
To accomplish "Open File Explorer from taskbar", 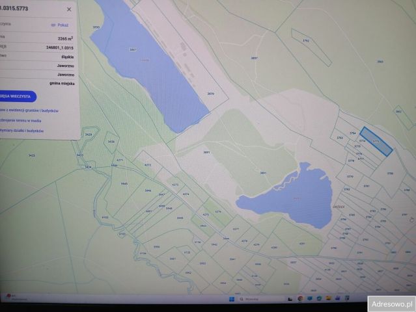I will [x=329, y=298].
